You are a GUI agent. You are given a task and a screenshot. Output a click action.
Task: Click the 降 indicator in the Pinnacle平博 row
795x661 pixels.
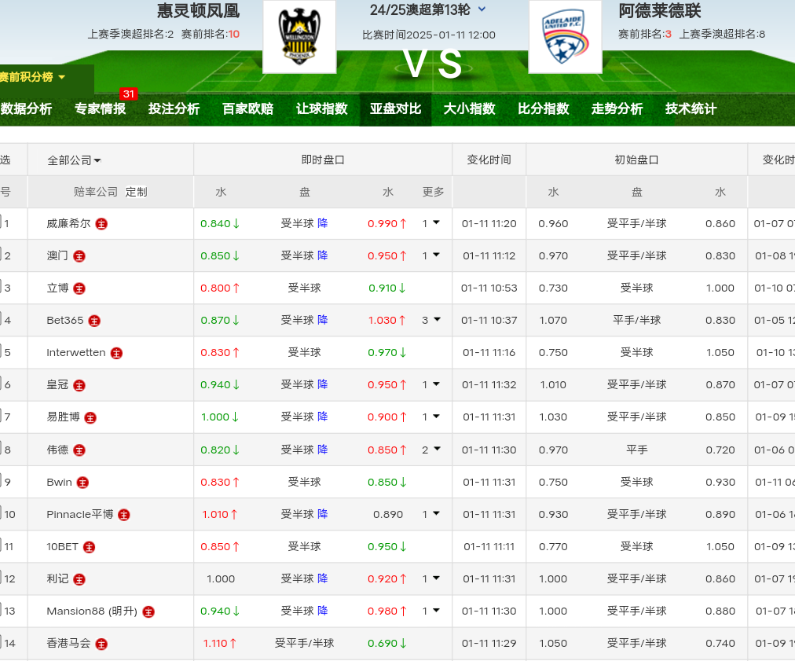(x=322, y=514)
